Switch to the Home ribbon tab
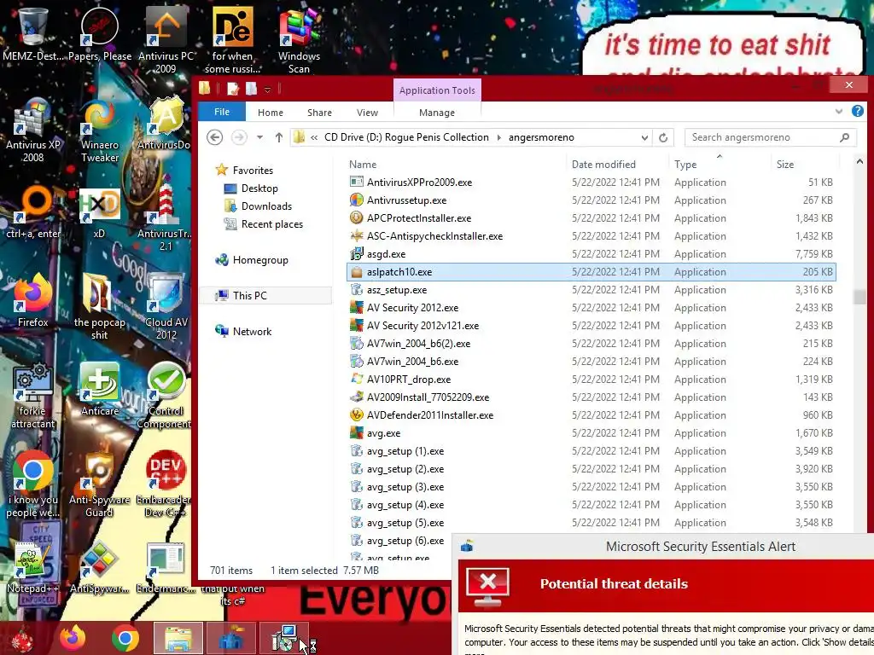The height and width of the screenshot is (655, 874). point(271,113)
